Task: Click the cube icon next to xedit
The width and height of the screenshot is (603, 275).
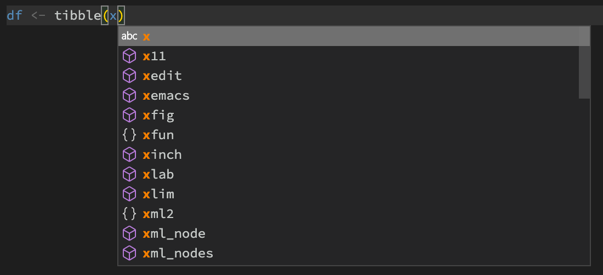Action: (x=129, y=76)
